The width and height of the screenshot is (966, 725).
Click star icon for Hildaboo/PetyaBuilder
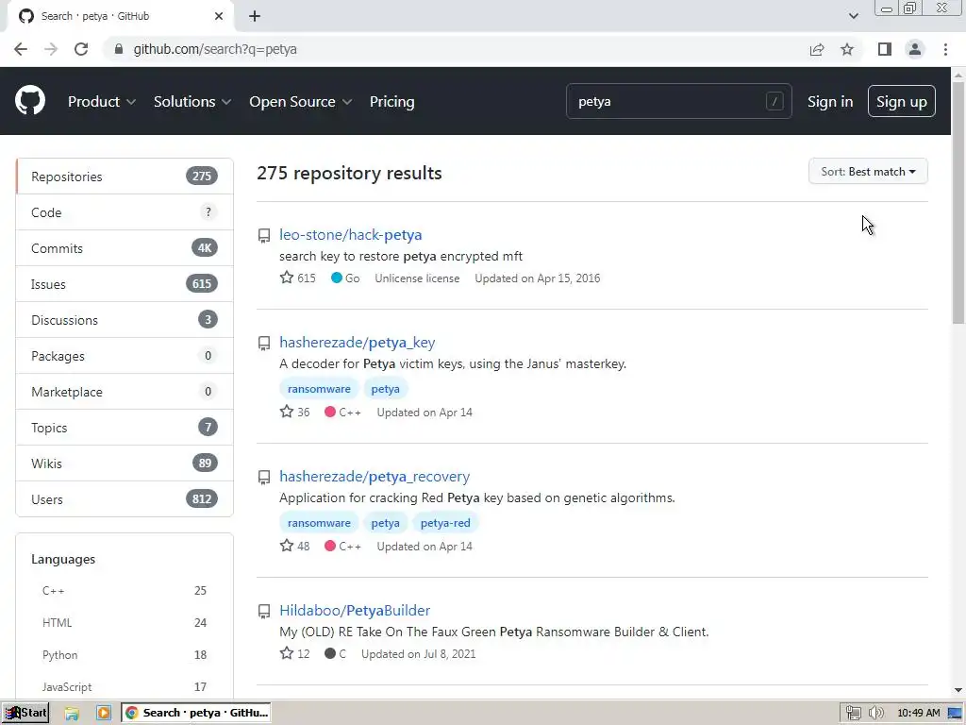point(287,653)
